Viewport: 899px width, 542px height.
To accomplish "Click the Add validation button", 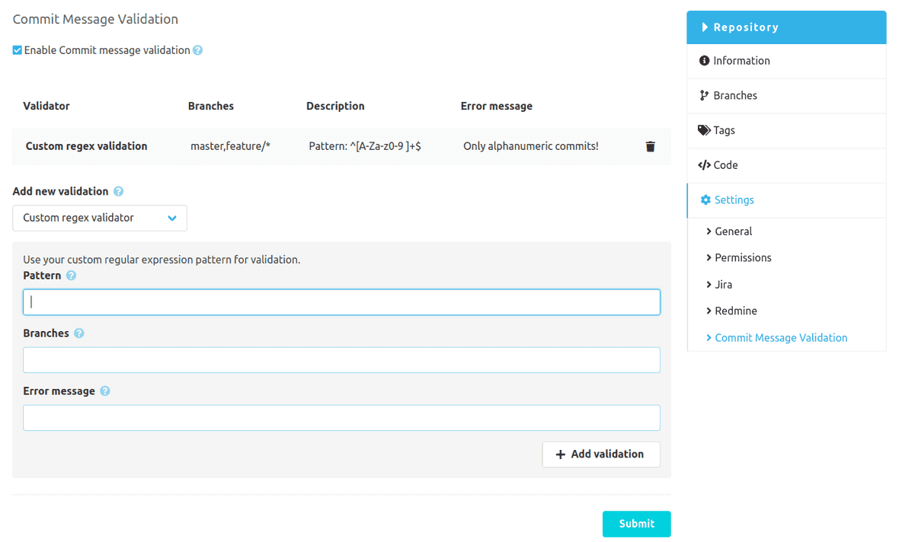I will tap(601, 454).
